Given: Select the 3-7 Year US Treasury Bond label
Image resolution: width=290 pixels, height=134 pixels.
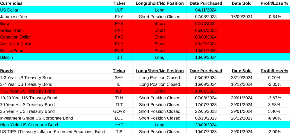Looking at the screenshot, I should (26, 84).
